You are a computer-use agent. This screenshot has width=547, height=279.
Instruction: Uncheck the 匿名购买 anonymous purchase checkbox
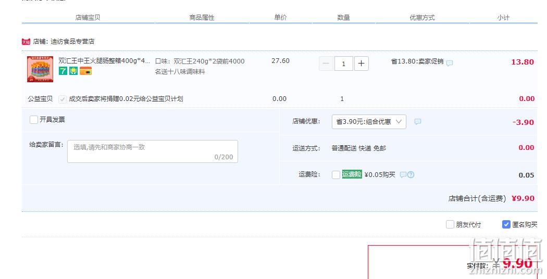pos(506,224)
